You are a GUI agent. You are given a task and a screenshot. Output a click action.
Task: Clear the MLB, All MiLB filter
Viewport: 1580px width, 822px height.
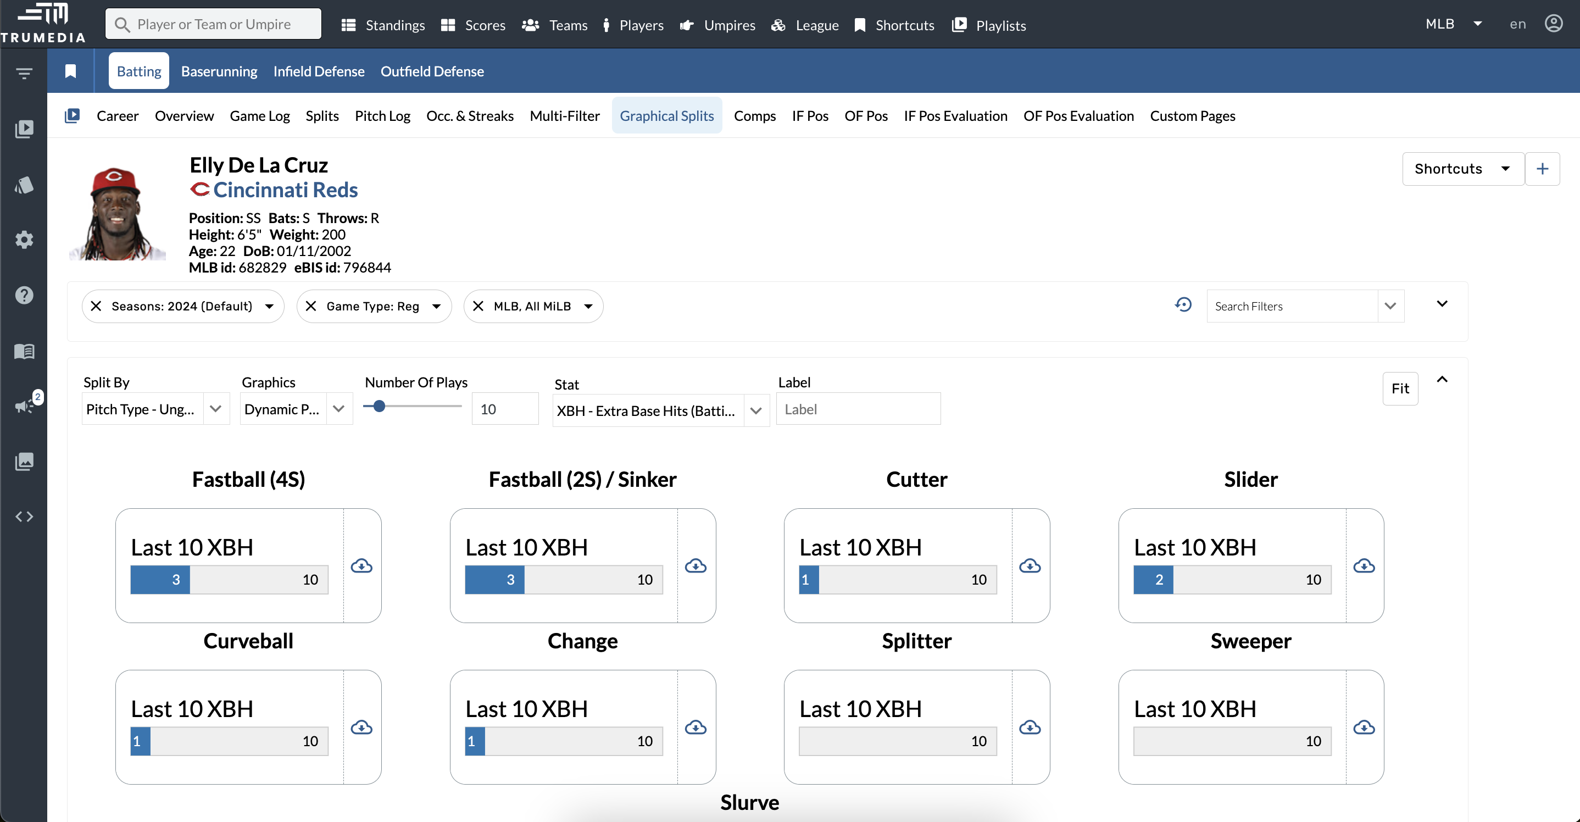tap(479, 306)
